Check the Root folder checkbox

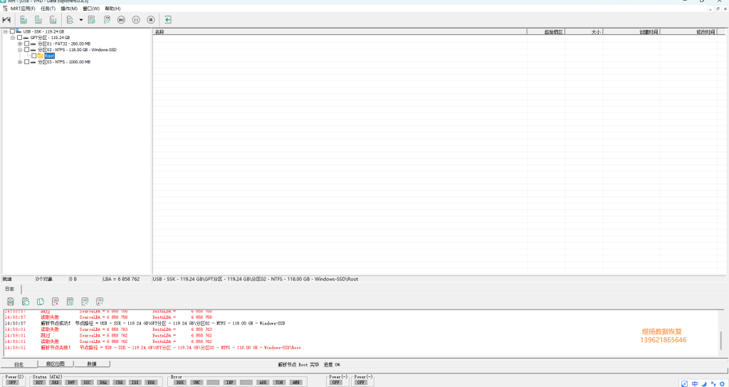point(34,55)
